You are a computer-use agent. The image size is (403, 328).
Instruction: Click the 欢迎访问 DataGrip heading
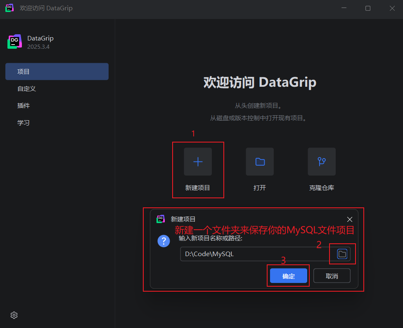click(260, 83)
